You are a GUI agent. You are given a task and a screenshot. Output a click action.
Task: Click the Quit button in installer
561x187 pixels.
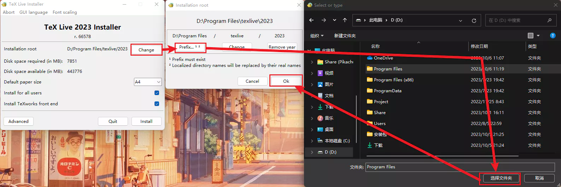[113, 121]
